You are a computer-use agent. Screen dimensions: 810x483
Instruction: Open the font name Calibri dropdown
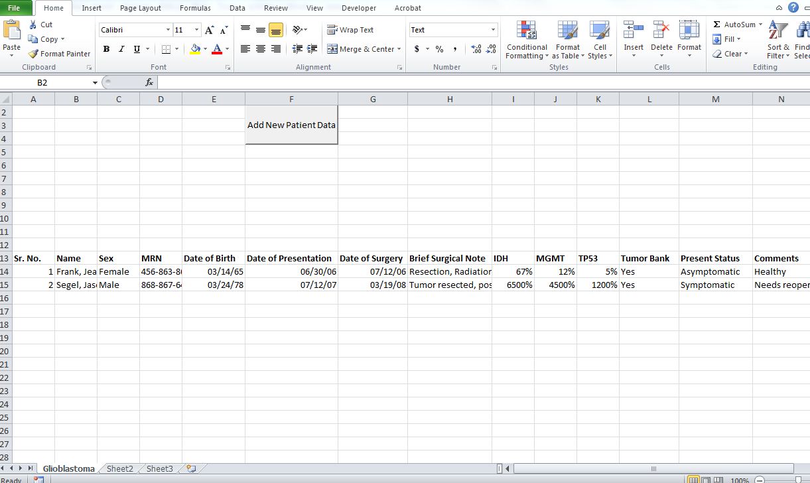pyautogui.click(x=168, y=30)
